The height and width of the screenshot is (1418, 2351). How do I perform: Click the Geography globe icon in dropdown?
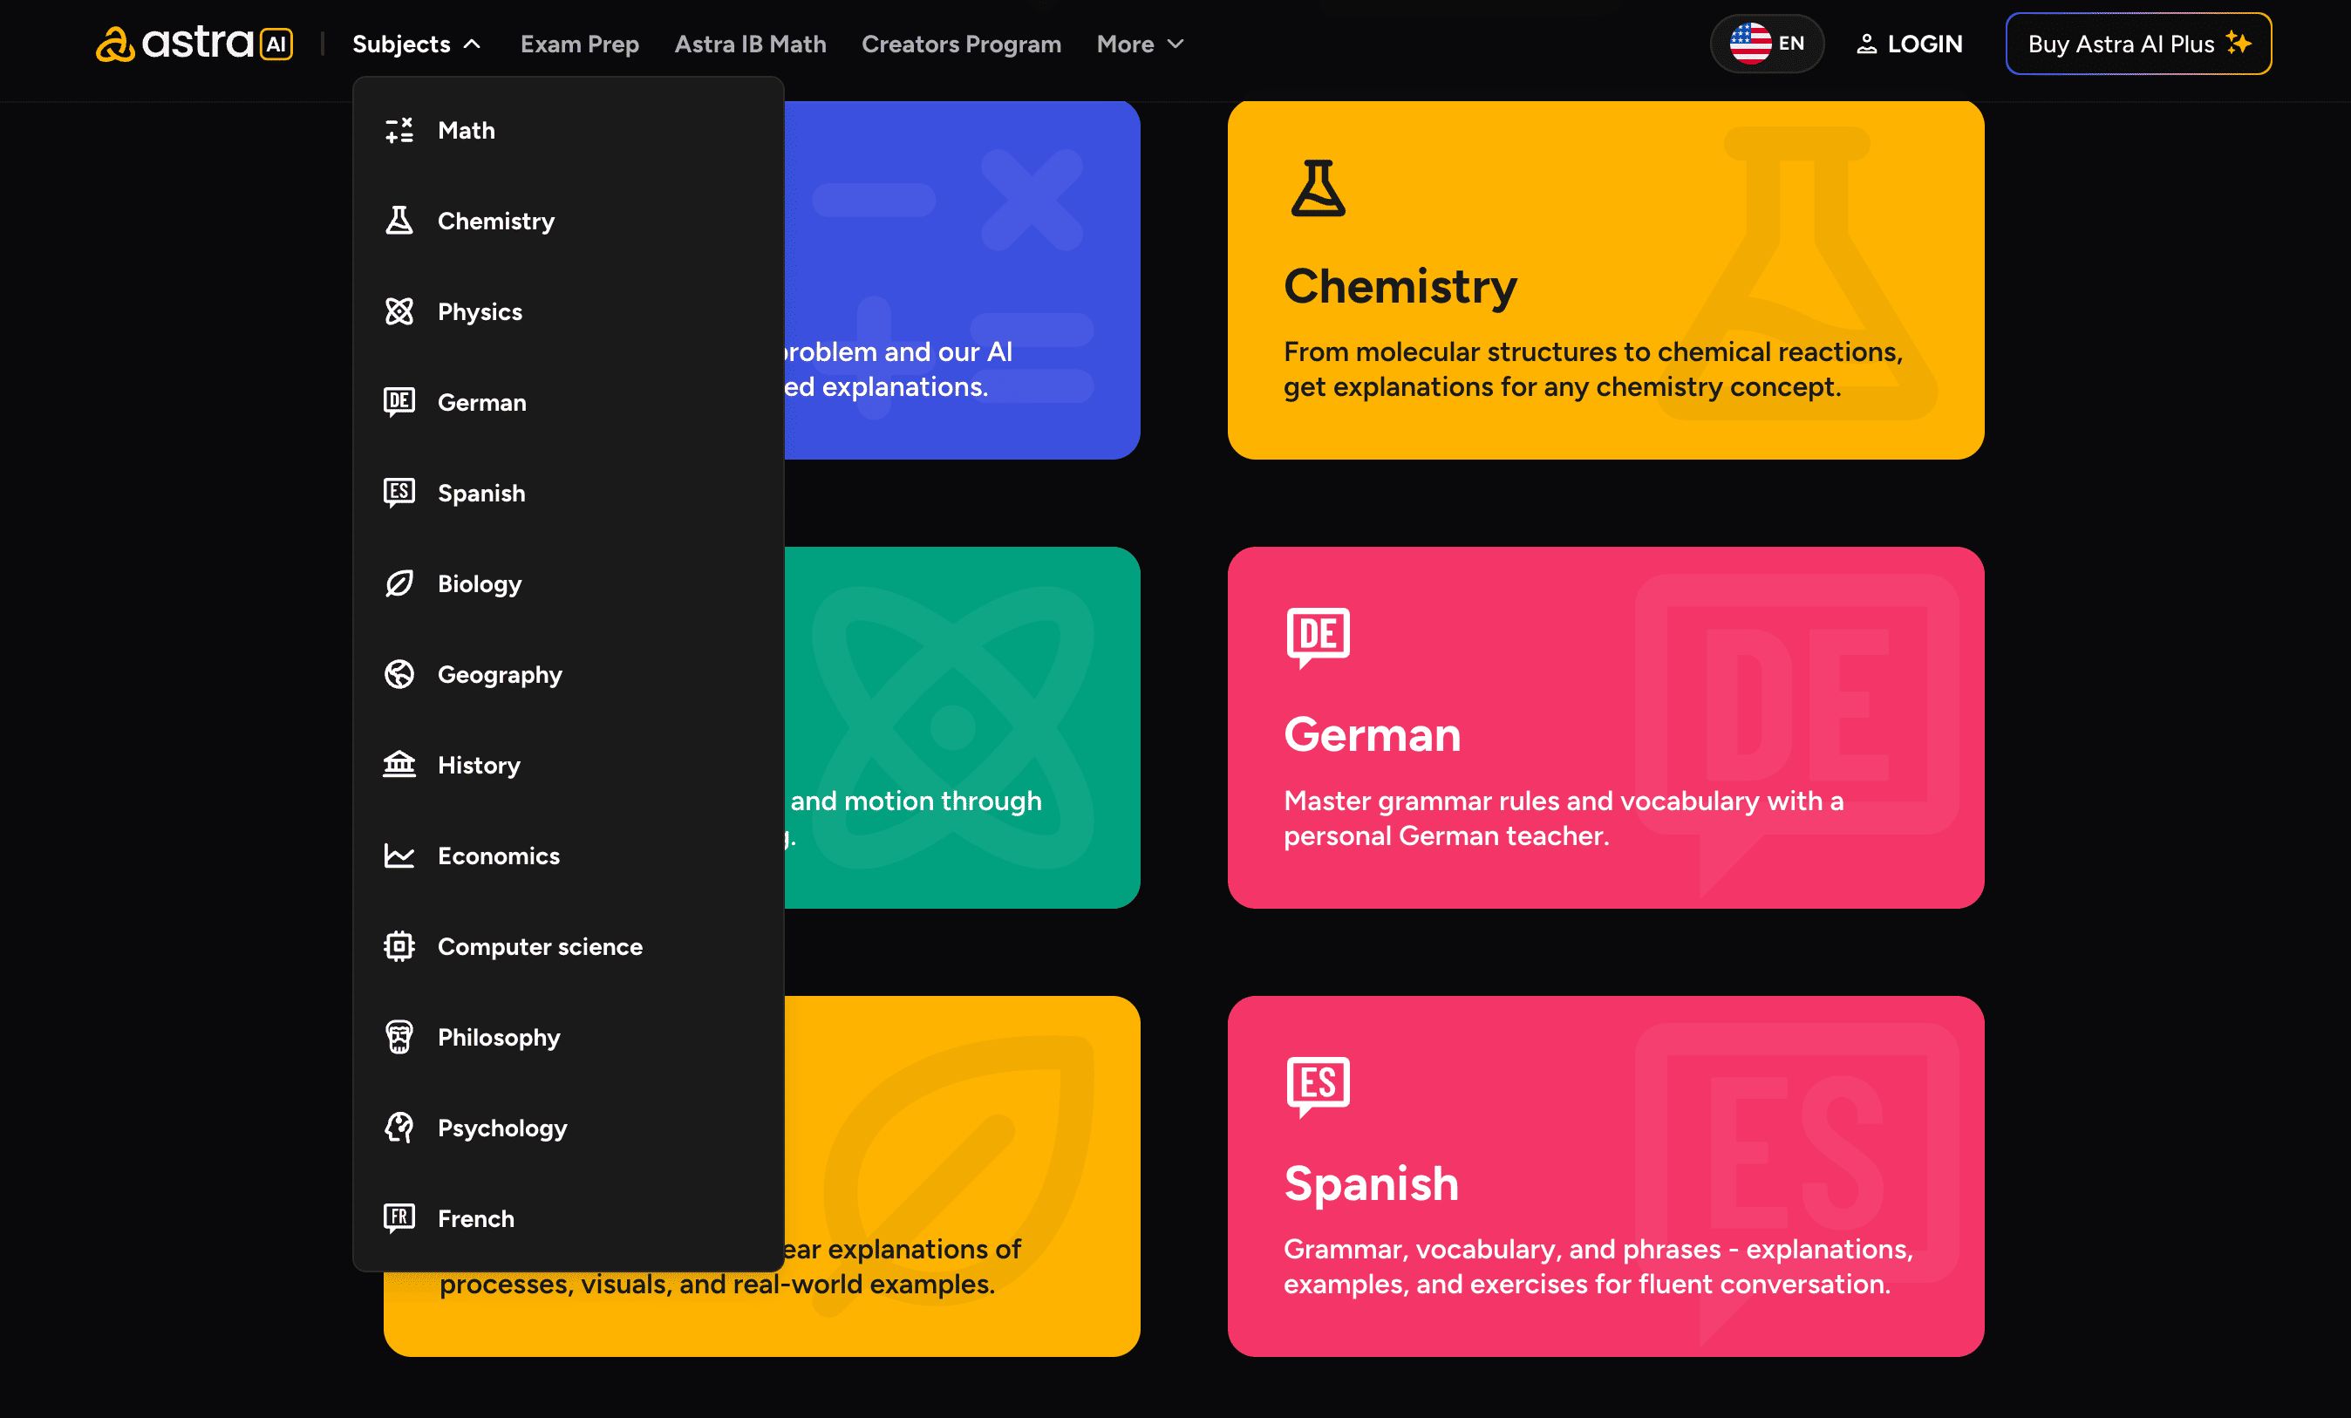399,675
